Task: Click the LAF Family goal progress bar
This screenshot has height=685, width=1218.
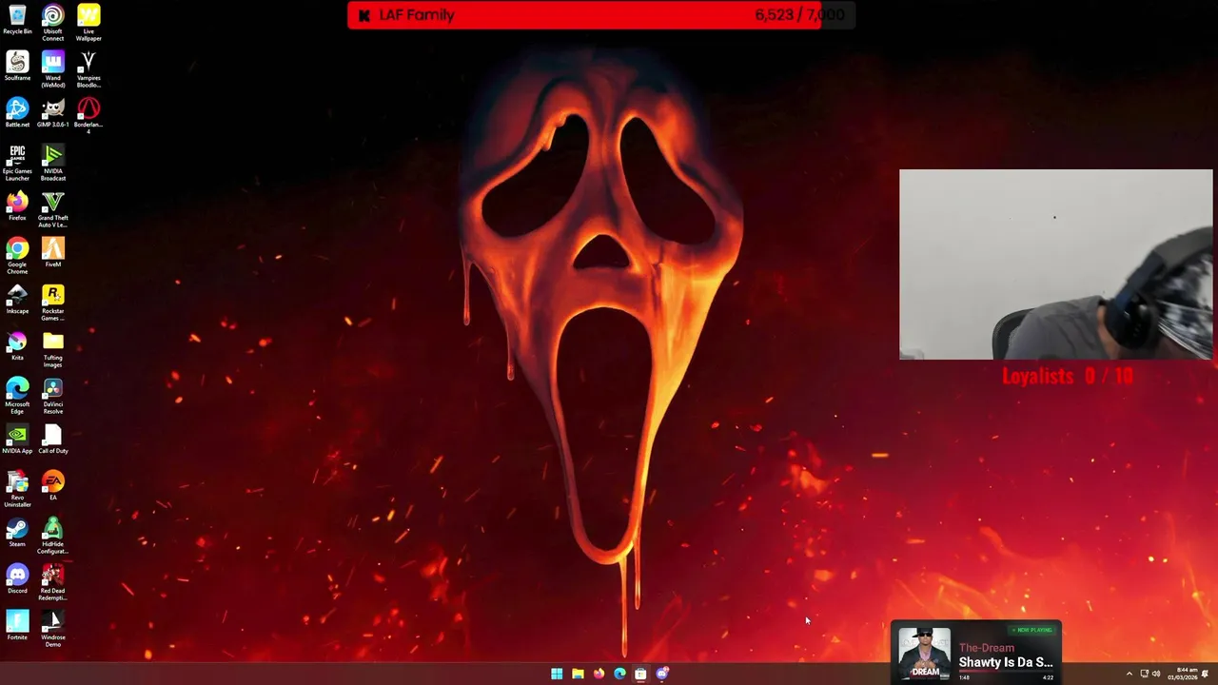Action: click(601, 15)
